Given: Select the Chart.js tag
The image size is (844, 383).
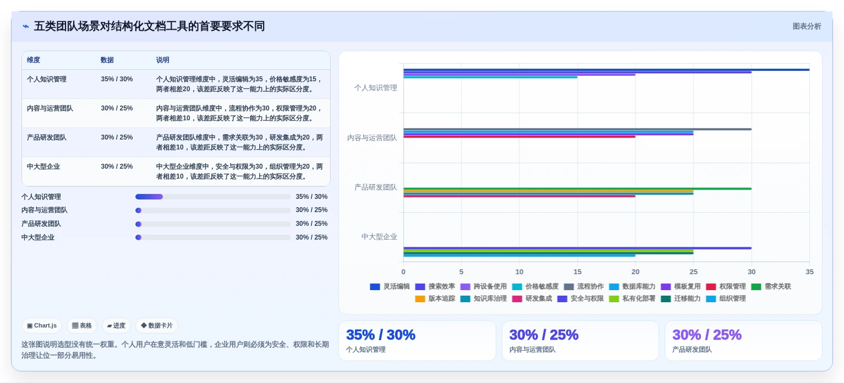Looking at the screenshot, I should [42, 325].
